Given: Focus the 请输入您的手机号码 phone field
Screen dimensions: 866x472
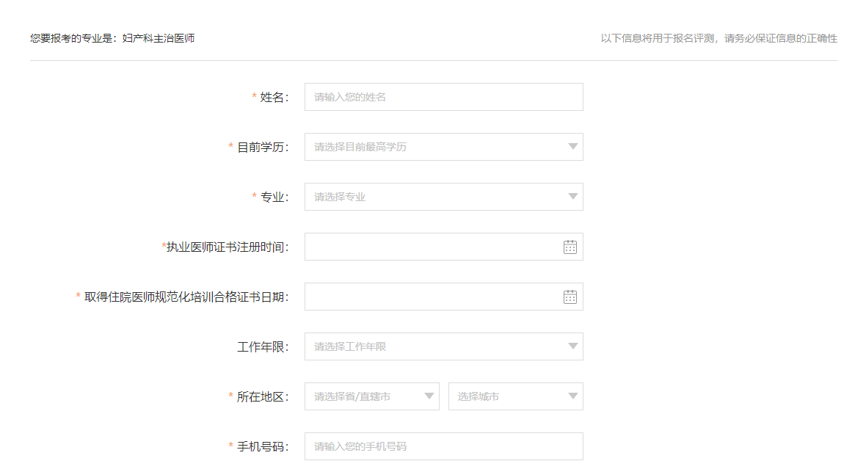Looking at the screenshot, I should (x=443, y=446).
